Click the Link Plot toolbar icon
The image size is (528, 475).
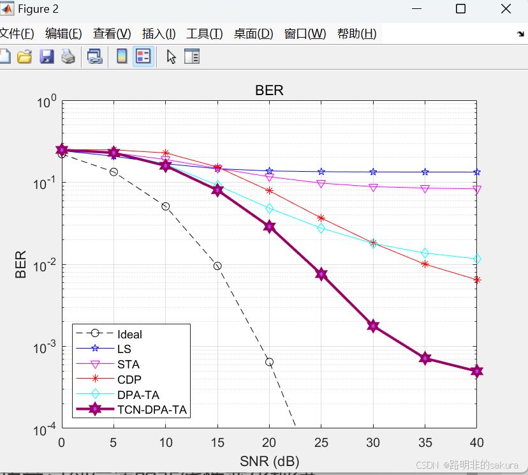coord(94,56)
